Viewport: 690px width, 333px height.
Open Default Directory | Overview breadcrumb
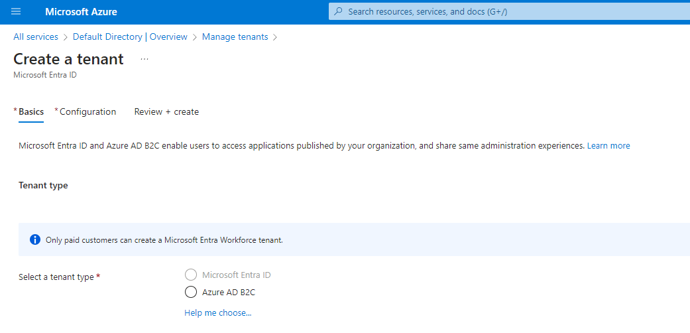(131, 37)
